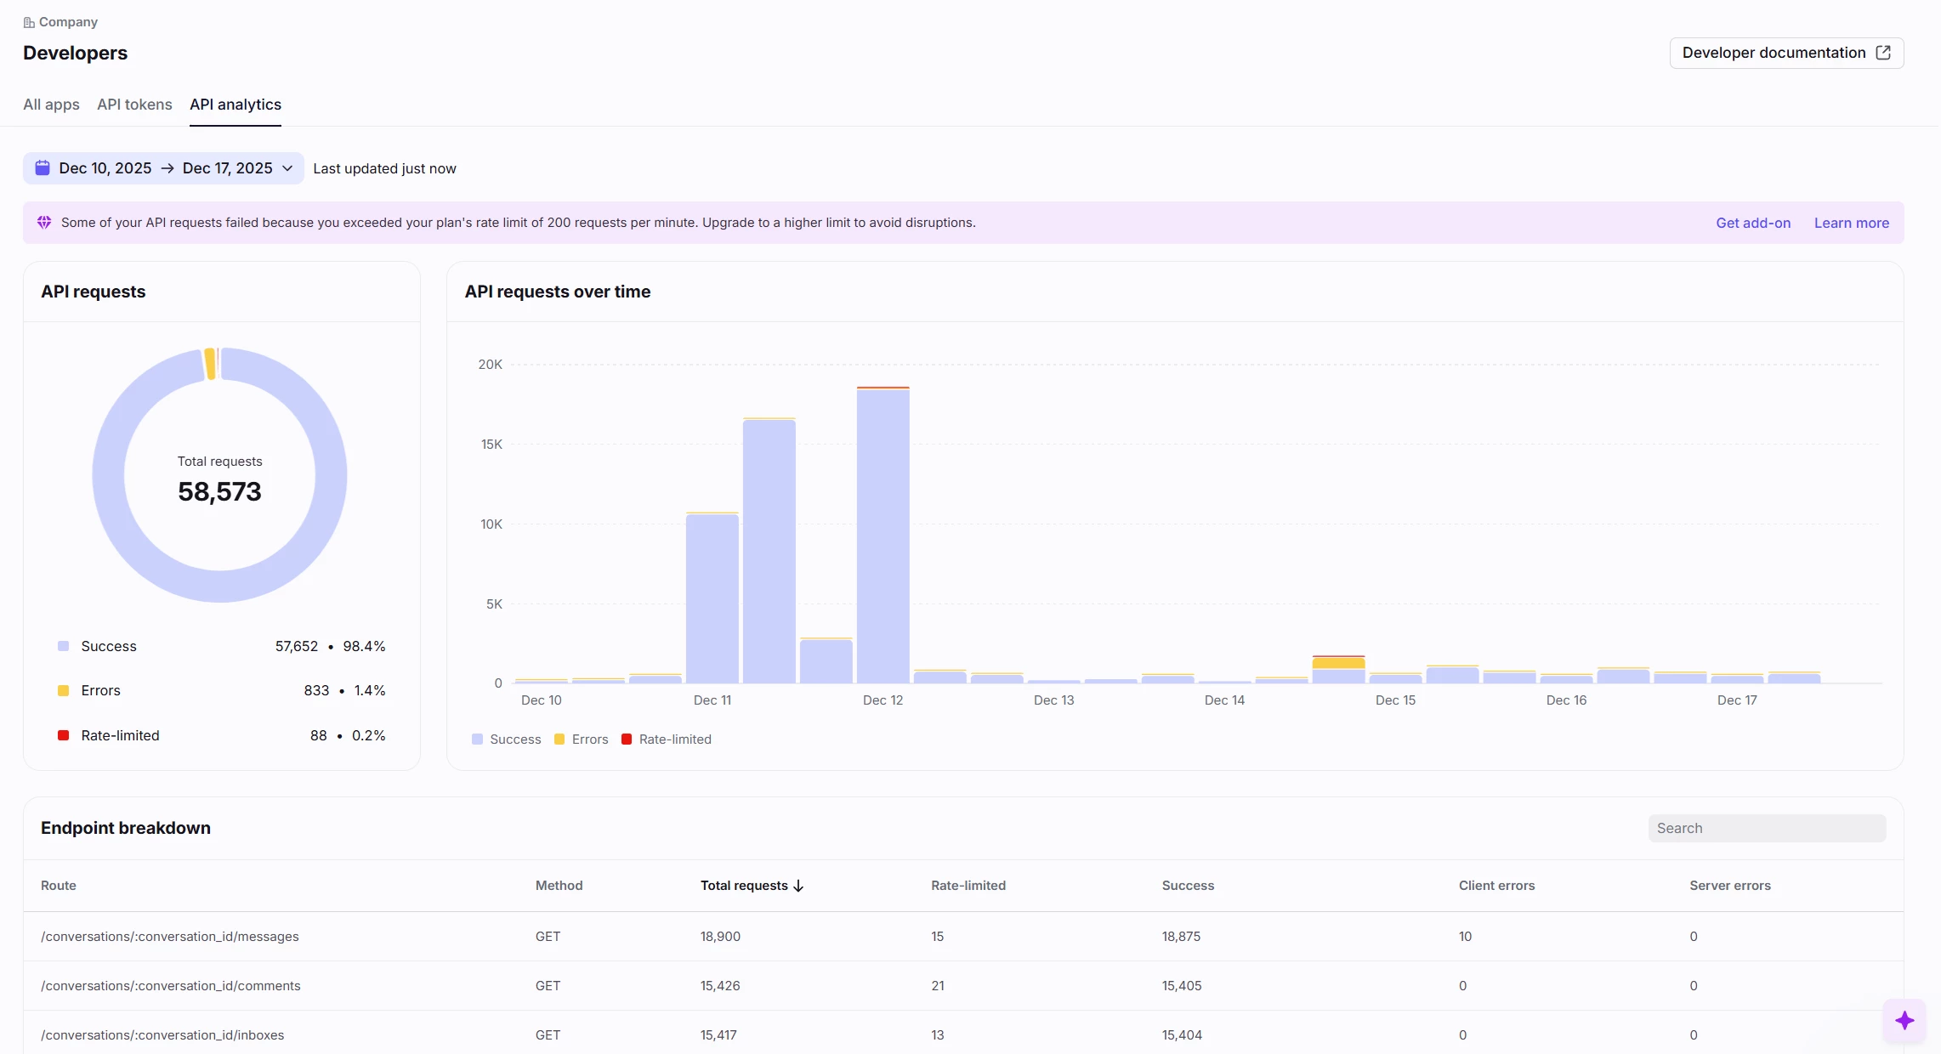Switch to the API tokens tab
Image resolution: width=1941 pixels, height=1054 pixels.
(134, 105)
